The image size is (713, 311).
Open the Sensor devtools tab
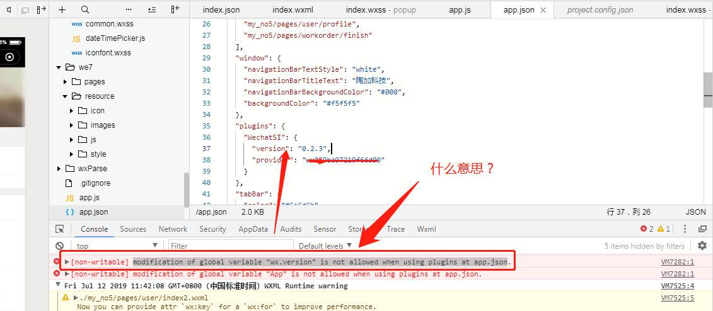[325, 229]
